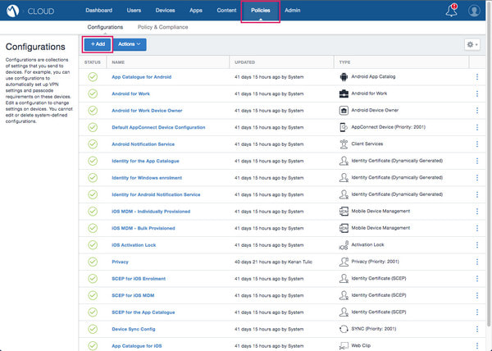Open SCEP for the App Catalogue link
492x351 pixels.
(143, 312)
